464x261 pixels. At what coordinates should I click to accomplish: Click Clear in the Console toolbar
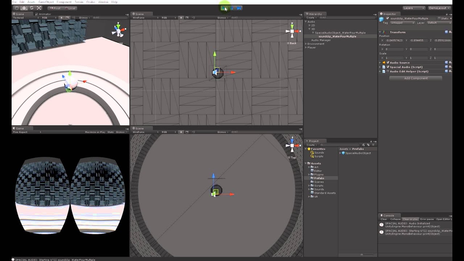(384, 219)
